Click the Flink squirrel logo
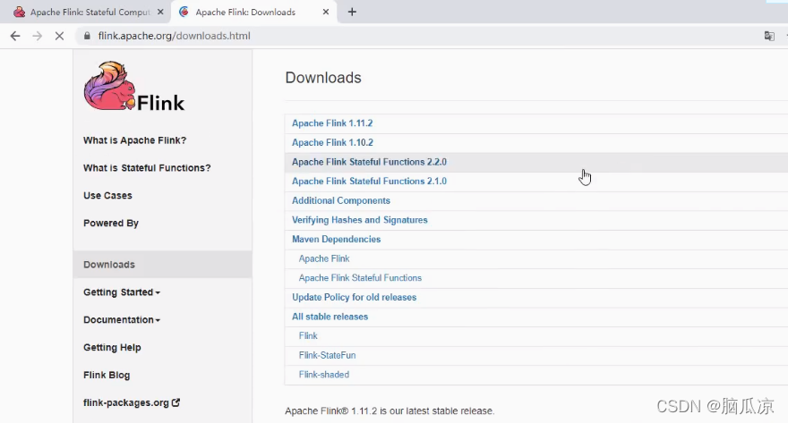Image resolution: width=788 pixels, height=423 pixels. (134, 87)
